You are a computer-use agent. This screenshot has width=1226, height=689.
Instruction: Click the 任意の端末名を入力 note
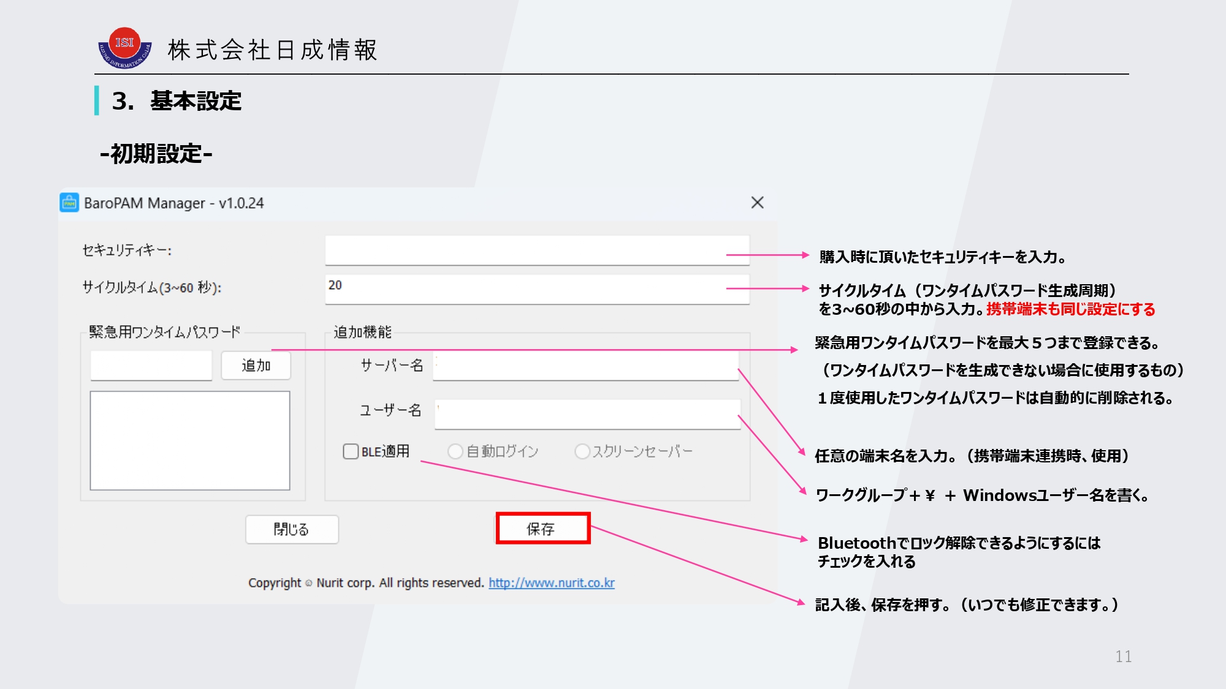point(972,456)
